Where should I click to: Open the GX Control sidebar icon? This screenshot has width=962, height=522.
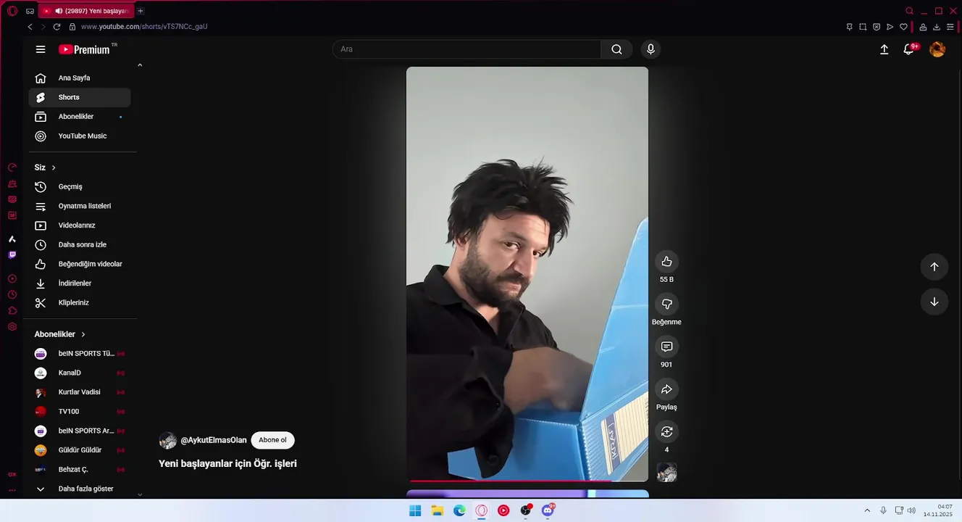12,167
